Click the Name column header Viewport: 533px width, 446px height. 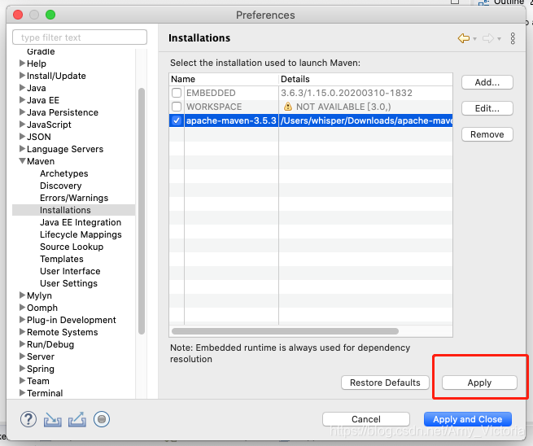(224, 79)
